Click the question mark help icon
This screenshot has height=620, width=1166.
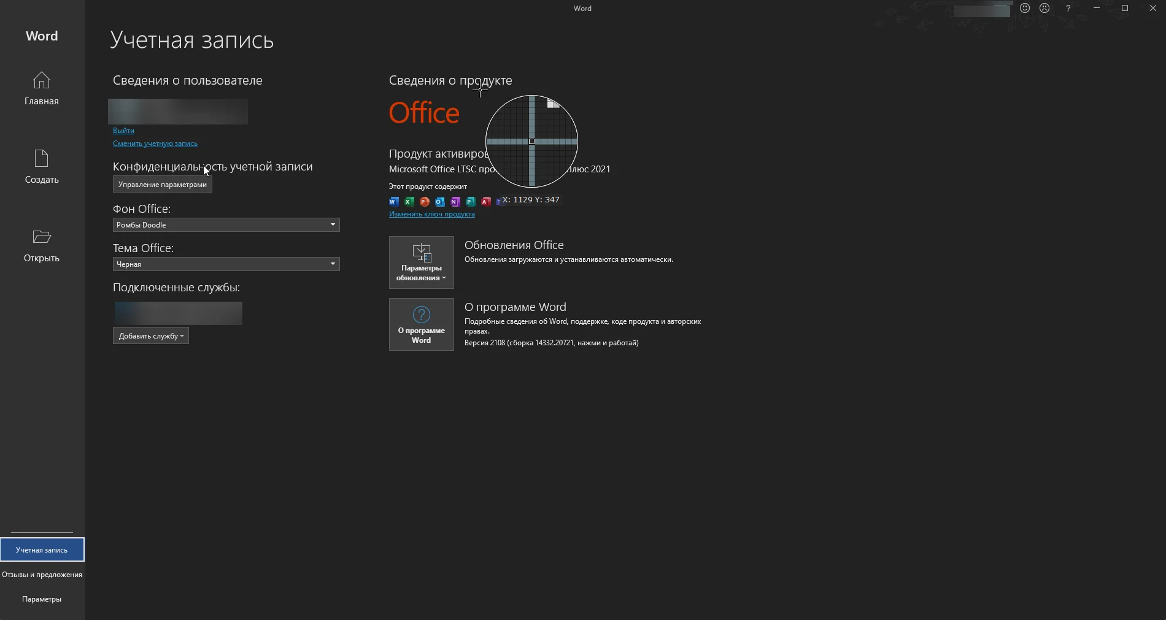click(x=1068, y=8)
